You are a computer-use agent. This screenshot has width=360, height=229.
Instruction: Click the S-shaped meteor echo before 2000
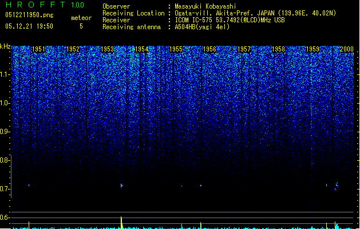[x=337, y=186]
